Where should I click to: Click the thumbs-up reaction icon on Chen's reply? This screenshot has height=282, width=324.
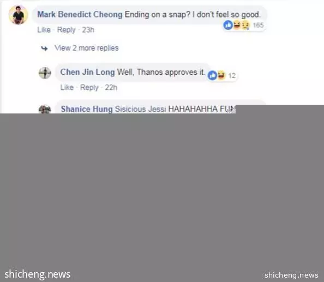point(212,75)
